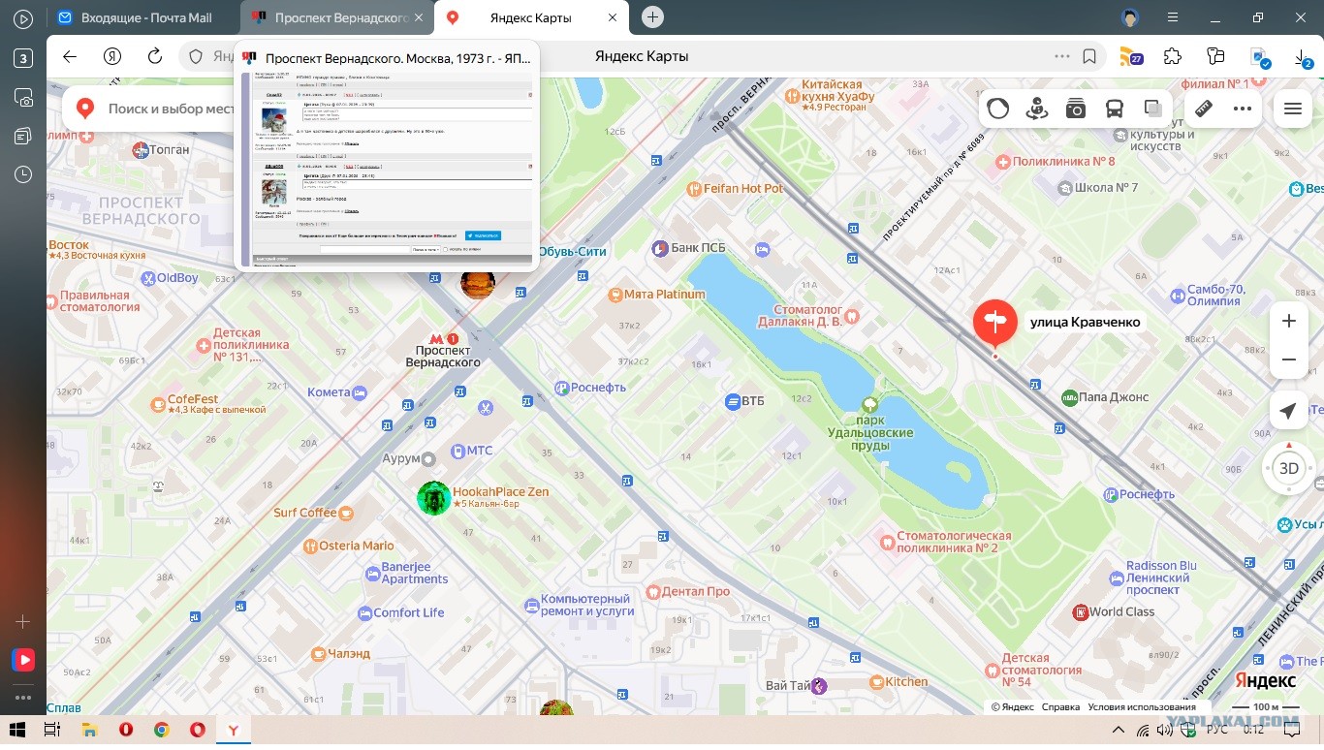Launch Google Chrome from the taskbar
This screenshot has width=1324, height=750.
[161, 730]
